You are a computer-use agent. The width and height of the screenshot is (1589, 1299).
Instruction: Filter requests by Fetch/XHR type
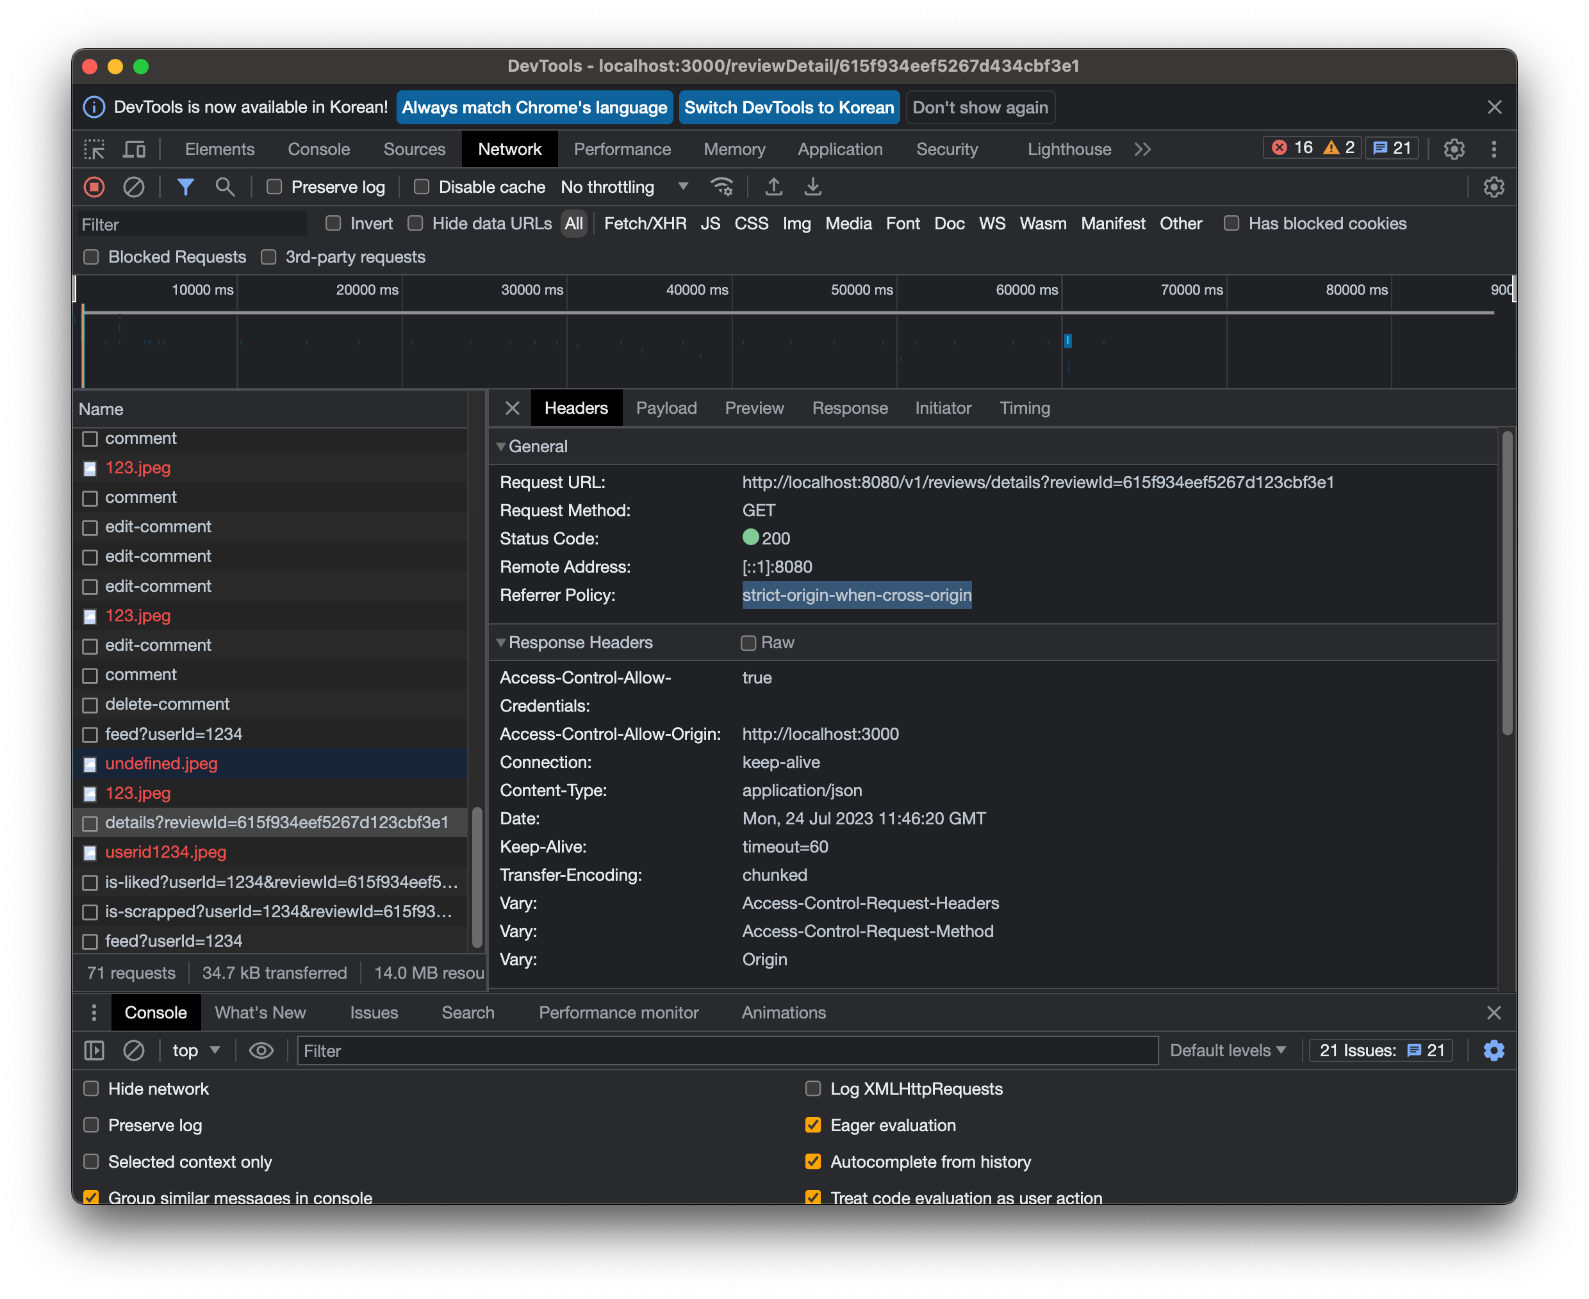(645, 224)
